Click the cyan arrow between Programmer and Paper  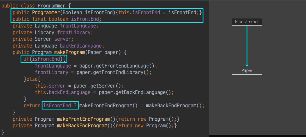click(x=247, y=46)
